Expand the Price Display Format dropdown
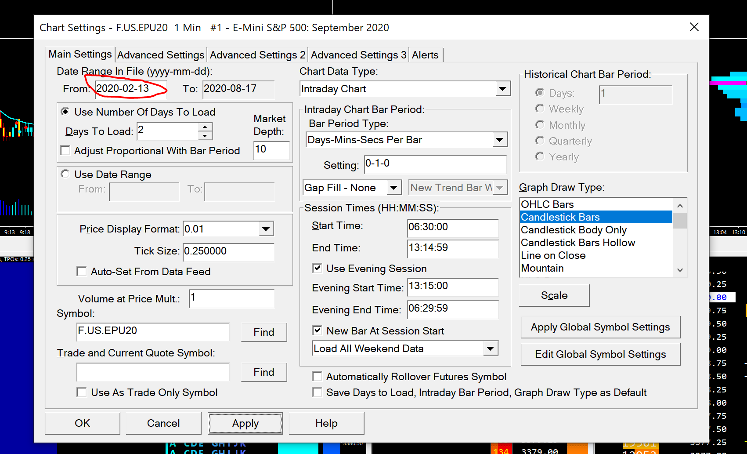Screen dimensions: 747x454 tap(266, 229)
